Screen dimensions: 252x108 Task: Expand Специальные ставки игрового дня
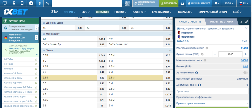coord(36,28)
